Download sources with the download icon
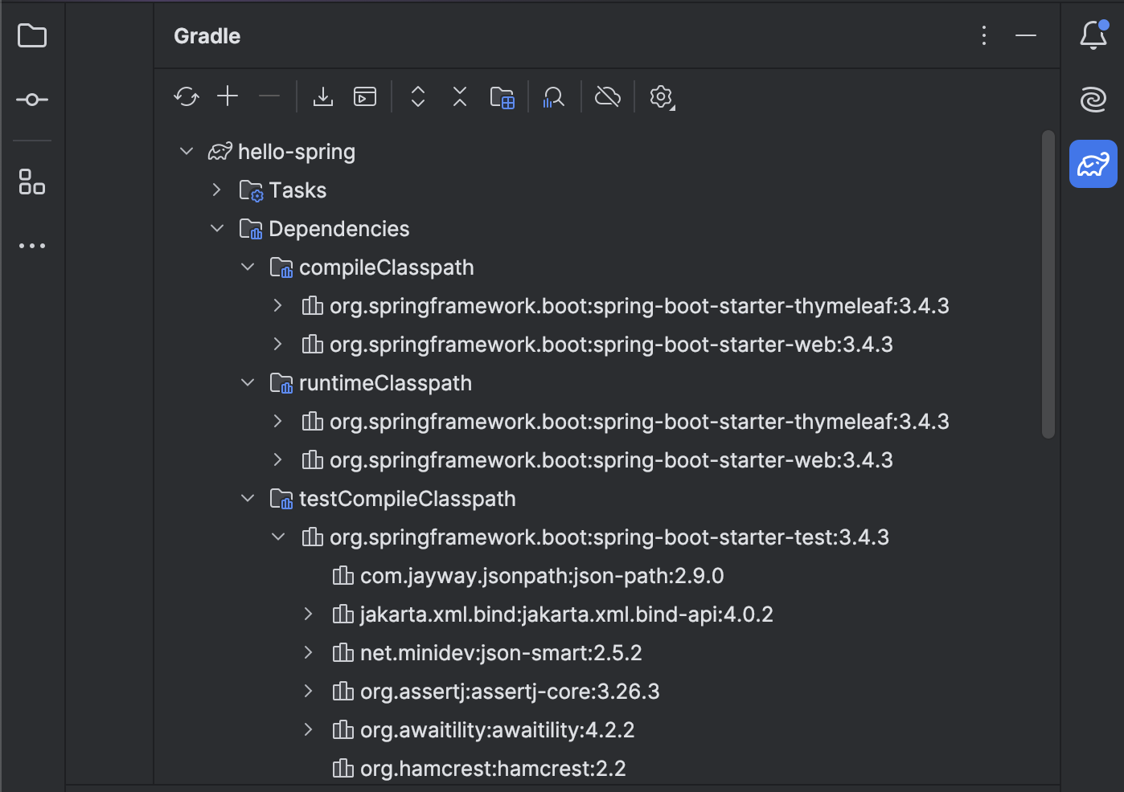The width and height of the screenshot is (1124, 792). [323, 96]
